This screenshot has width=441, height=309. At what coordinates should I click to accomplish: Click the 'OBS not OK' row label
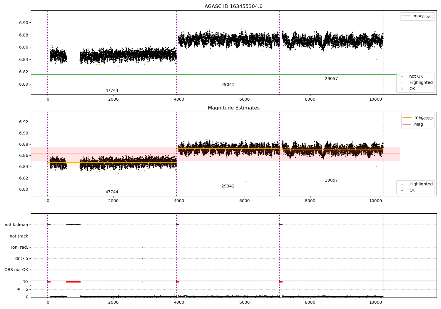click(x=16, y=270)
